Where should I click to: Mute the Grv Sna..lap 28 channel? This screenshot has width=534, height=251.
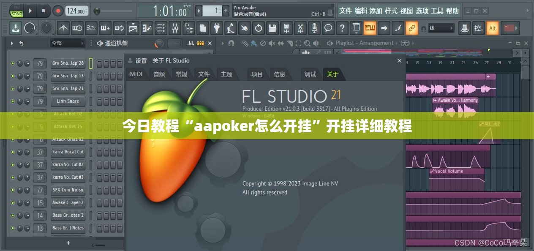[13, 63]
